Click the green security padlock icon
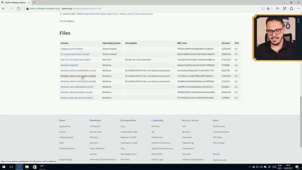 click(27, 8)
